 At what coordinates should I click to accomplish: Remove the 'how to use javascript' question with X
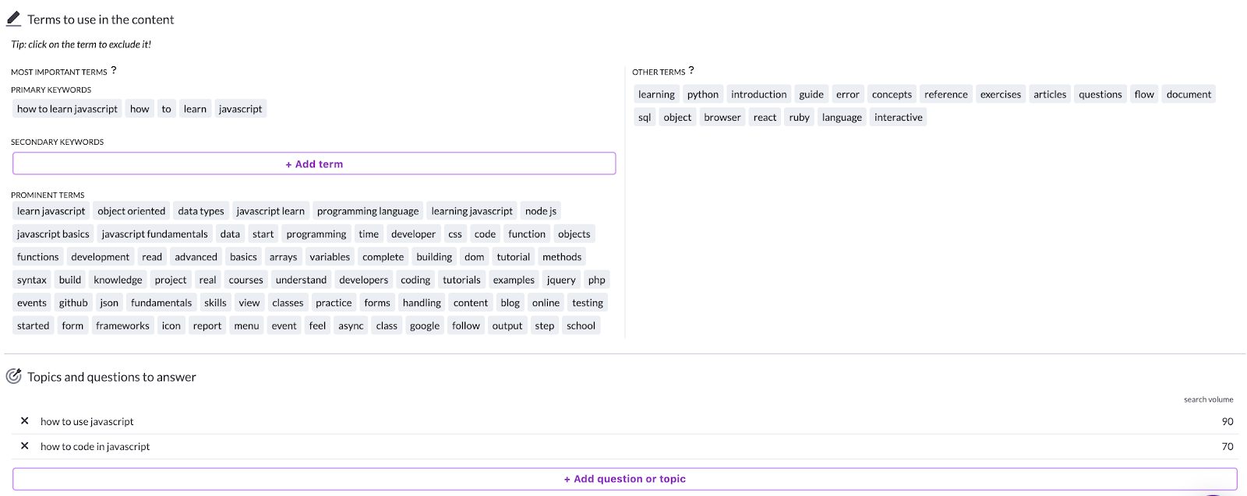tap(25, 420)
